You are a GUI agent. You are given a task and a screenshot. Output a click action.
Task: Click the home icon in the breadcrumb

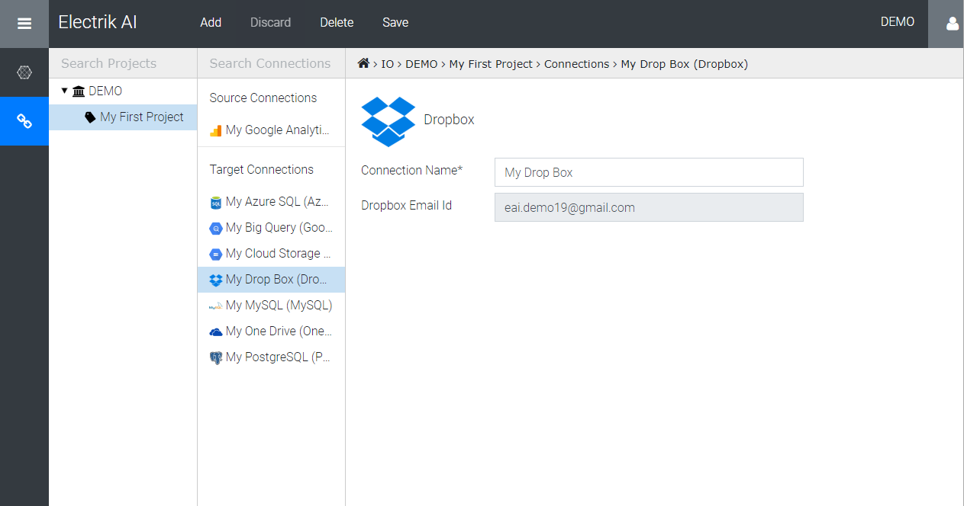pyautogui.click(x=364, y=63)
